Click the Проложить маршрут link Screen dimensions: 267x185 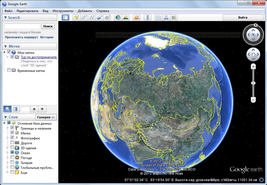tap(21, 37)
